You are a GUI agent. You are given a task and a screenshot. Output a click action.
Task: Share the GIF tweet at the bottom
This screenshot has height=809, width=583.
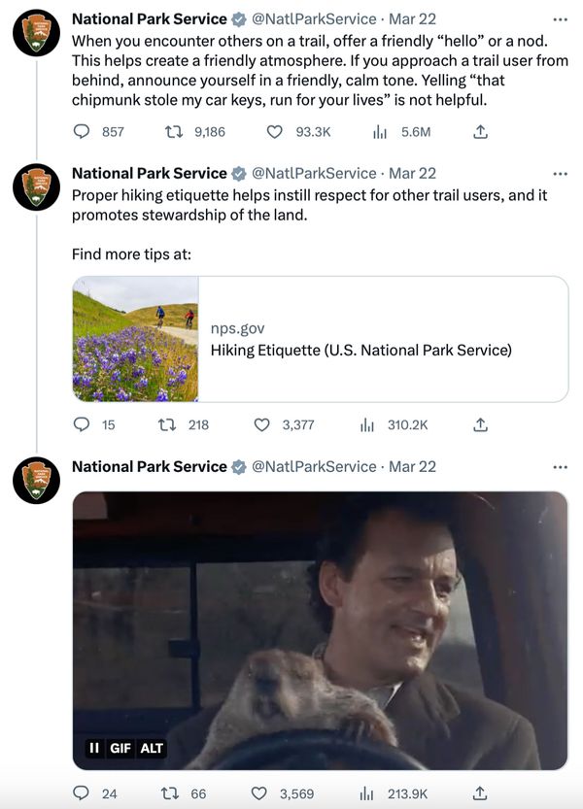[x=479, y=793]
